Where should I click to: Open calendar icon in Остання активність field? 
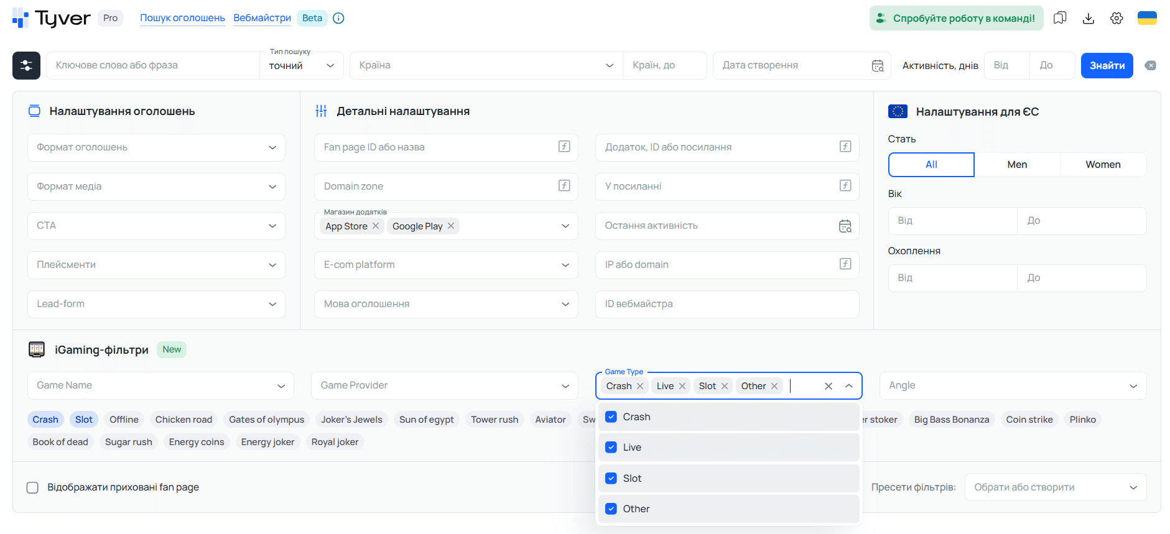(845, 226)
